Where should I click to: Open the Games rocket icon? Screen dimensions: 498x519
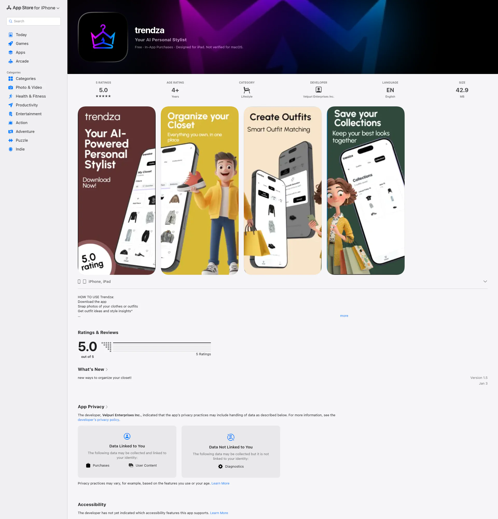click(11, 43)
